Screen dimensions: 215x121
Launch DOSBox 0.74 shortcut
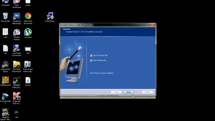click(x=5, y=81)
